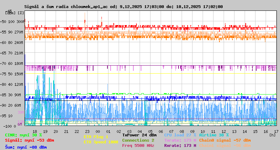The width and height of the screenshot is (280, 150).
Task: Click the '-85 30 90M' y-axis label
Action: click(x=10, y=95)
